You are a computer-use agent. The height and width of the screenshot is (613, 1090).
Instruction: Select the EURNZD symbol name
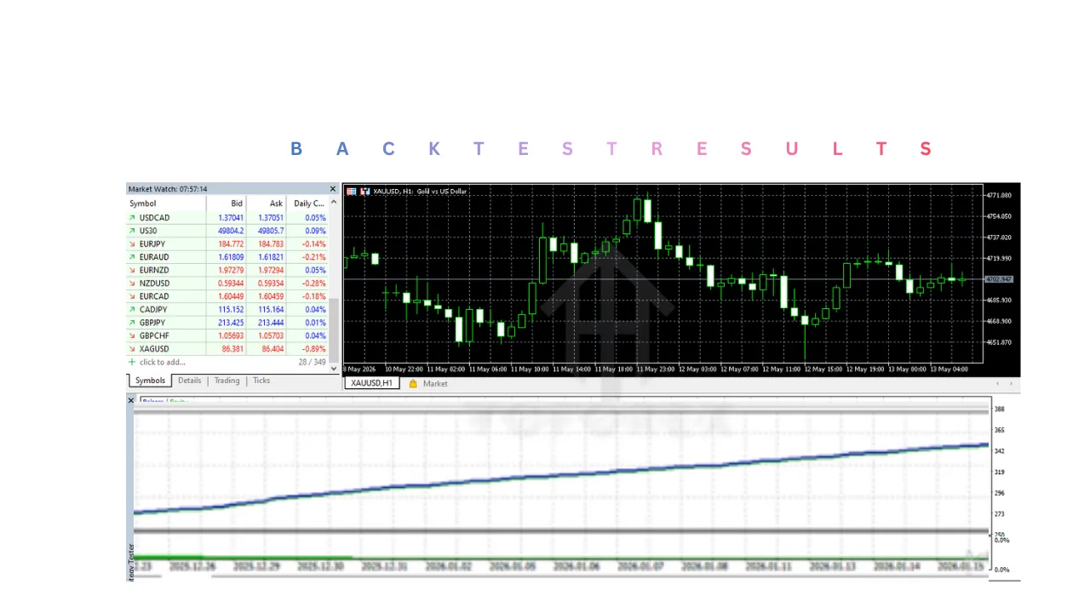click(154, 270)
